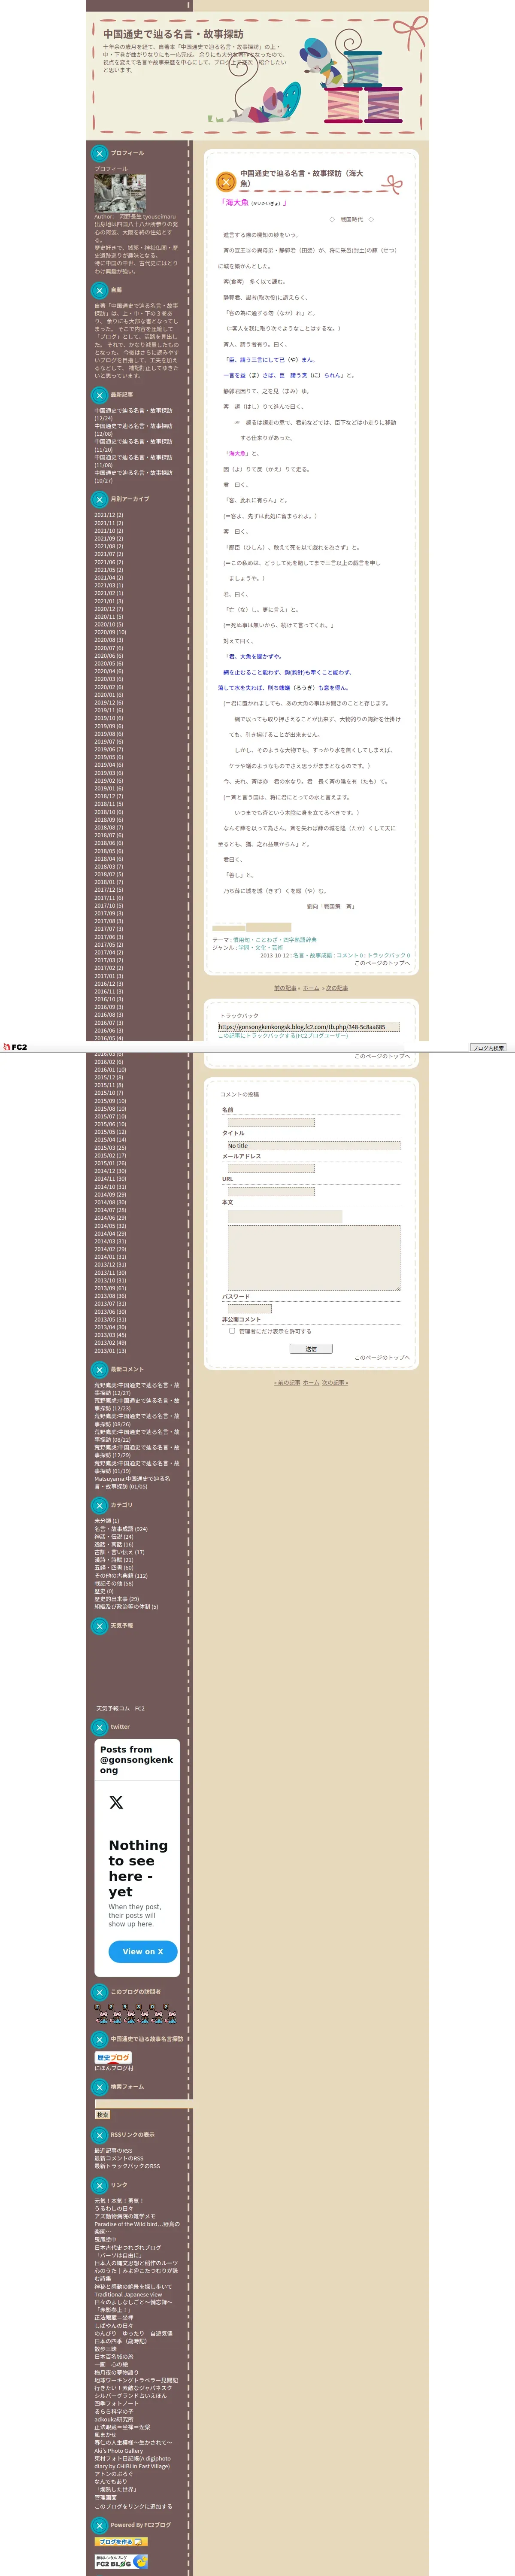
Task: Click the 検索 button in the sidebar search form
Action: pyautogui.click(x=102, y=2115)
